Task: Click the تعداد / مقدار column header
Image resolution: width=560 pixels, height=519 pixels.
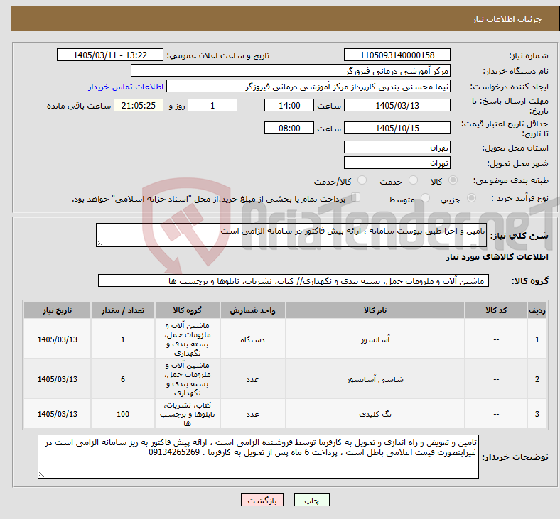Action: click(123, 310)
